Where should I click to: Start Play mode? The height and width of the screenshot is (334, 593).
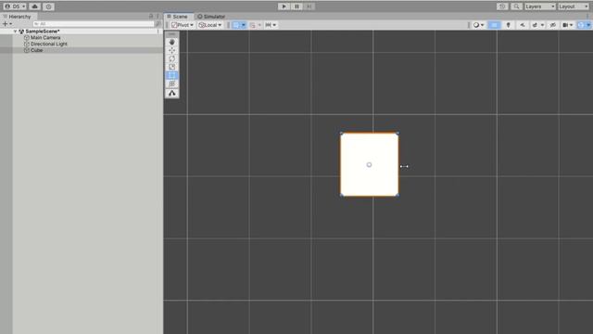(x=284, y=6)
